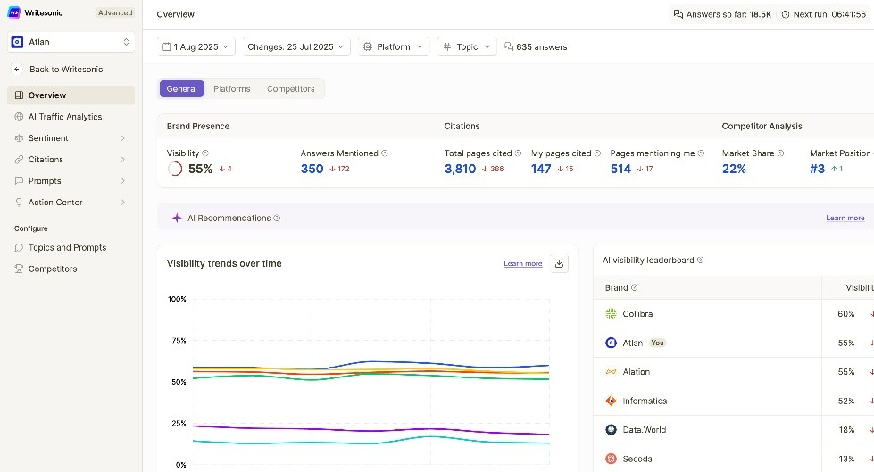
Task: Select the Alation leaderboard row
Action: click(x=734, y=372)
